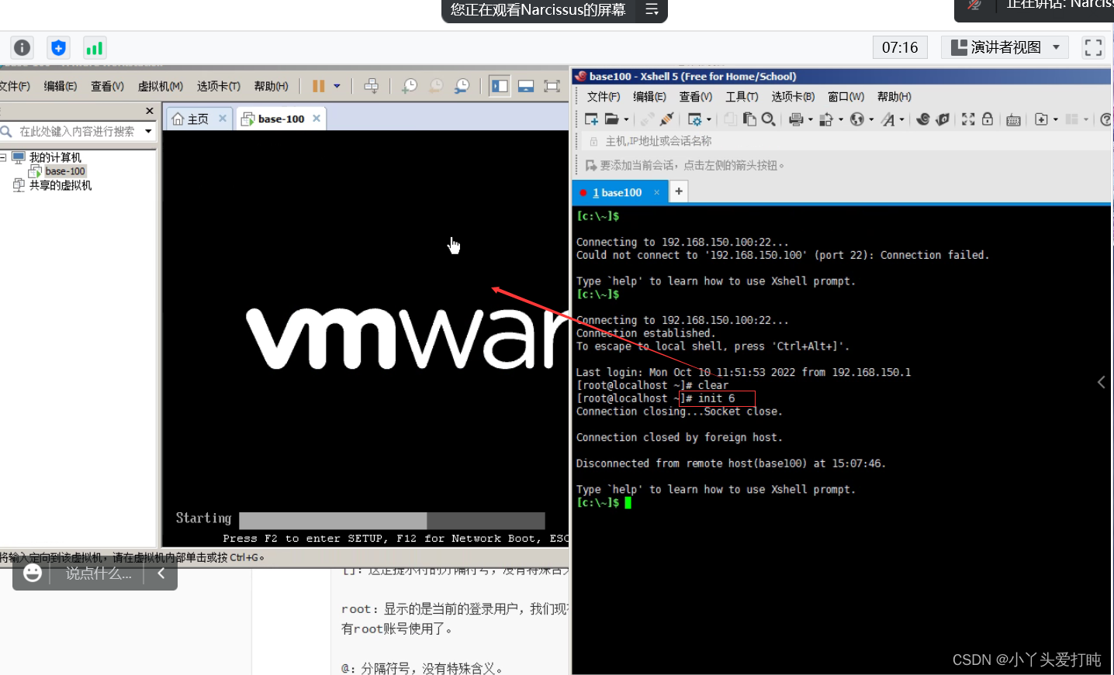Image resolution: width=1114 pixels, height=675 pixels.
Task: Open Xshell 工具(T) menu
Action: pos(742,97)
